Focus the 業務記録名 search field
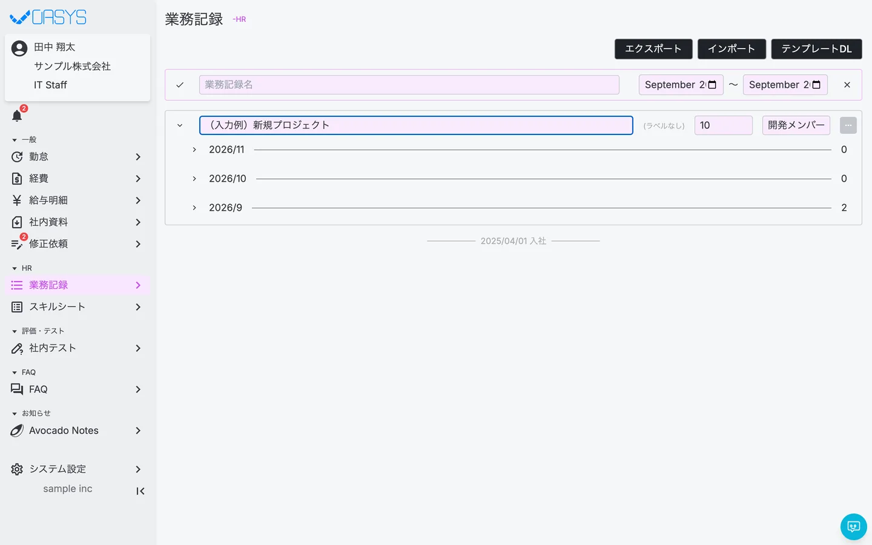 coord(409,85)
